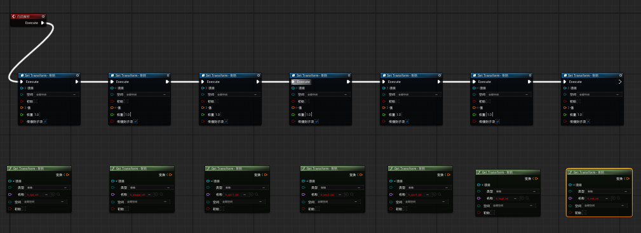Click the red 初始 pin of the b_head_ctrl node
Viewport: 641px width, 233px height.
coord(479,212)
